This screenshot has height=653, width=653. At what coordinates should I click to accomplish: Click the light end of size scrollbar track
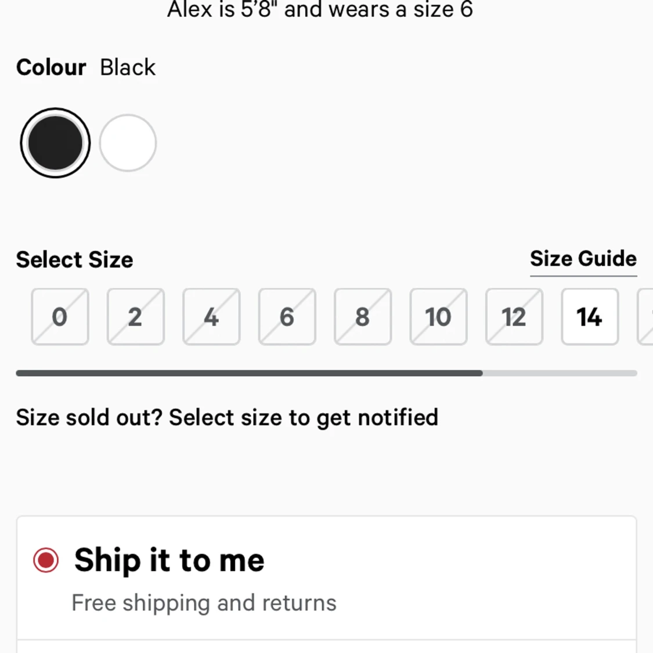tap(560, 373)
